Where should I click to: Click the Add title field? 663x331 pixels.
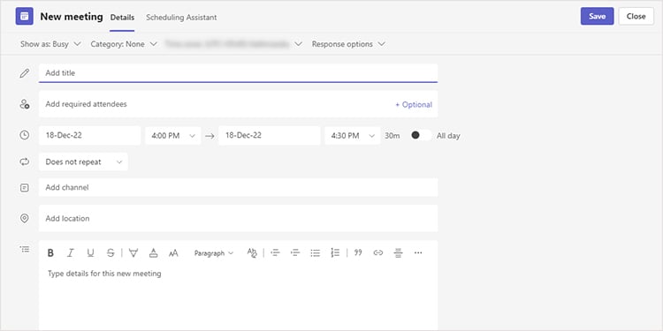click(238, 73)
